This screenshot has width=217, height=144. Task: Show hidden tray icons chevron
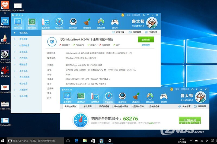[x=191, y=141]
